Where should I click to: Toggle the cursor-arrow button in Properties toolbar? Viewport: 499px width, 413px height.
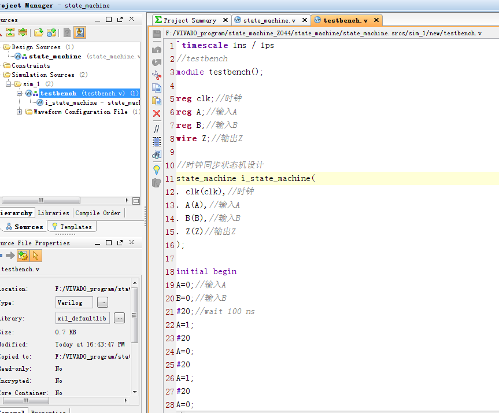(x=36, y=255)
